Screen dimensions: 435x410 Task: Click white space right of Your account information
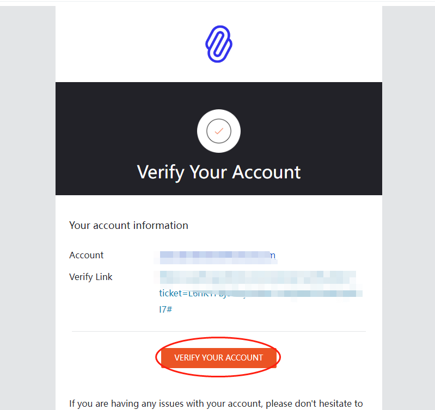pyautogui.click(x=283, y=225)
